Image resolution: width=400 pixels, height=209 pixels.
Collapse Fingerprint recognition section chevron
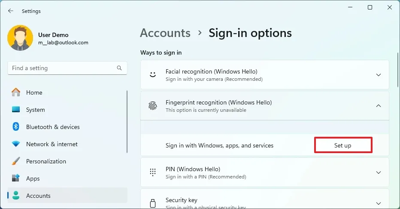click(378, 106)
